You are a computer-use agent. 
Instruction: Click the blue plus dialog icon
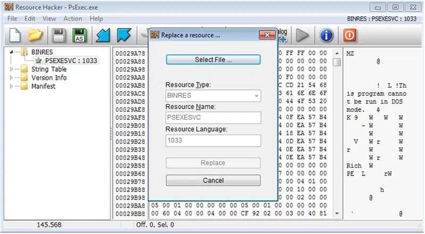(283, 39)
